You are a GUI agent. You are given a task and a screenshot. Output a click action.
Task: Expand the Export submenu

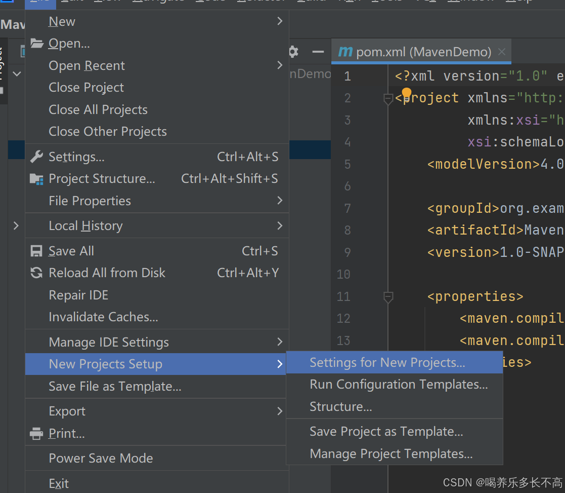[280, 411]
